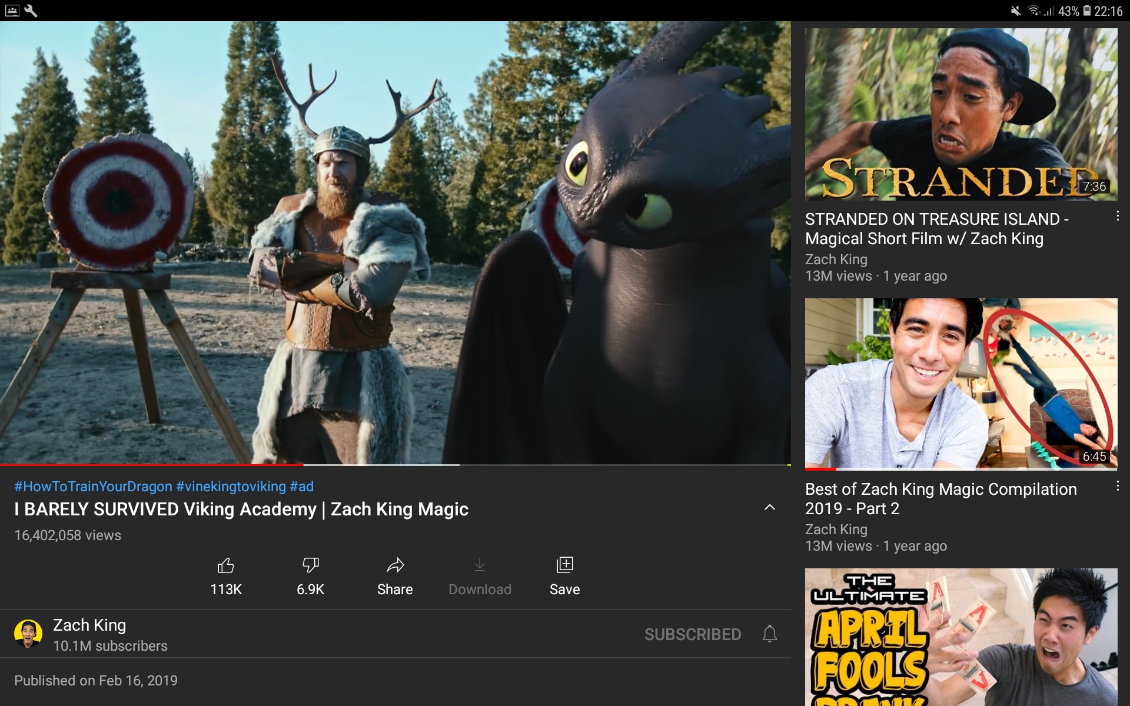The image size is (1130, 706).
Task: Open the #HowToTrainYourDragon hashtag
Action: (93, 487)
